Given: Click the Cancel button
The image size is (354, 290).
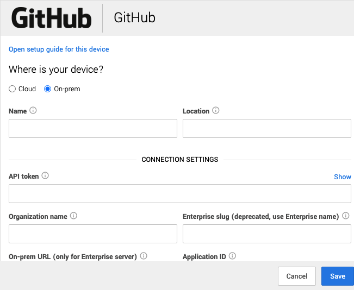Looking at the screenshot, I should coord(297,276).
